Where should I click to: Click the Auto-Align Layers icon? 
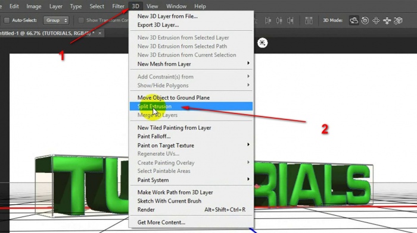[x=309, y=20]
